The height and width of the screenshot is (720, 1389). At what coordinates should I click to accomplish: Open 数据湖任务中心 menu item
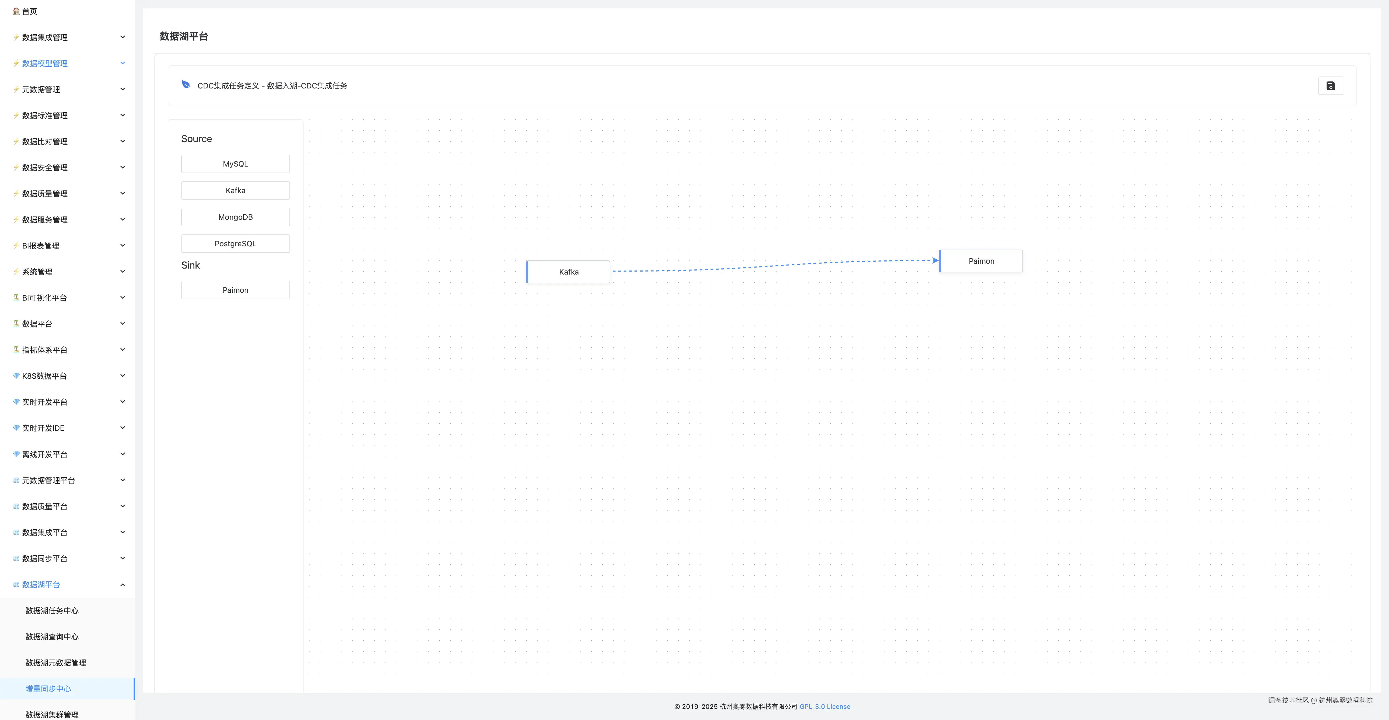[52, 611]
